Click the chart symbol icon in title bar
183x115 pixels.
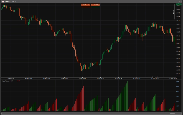(3, 2)
